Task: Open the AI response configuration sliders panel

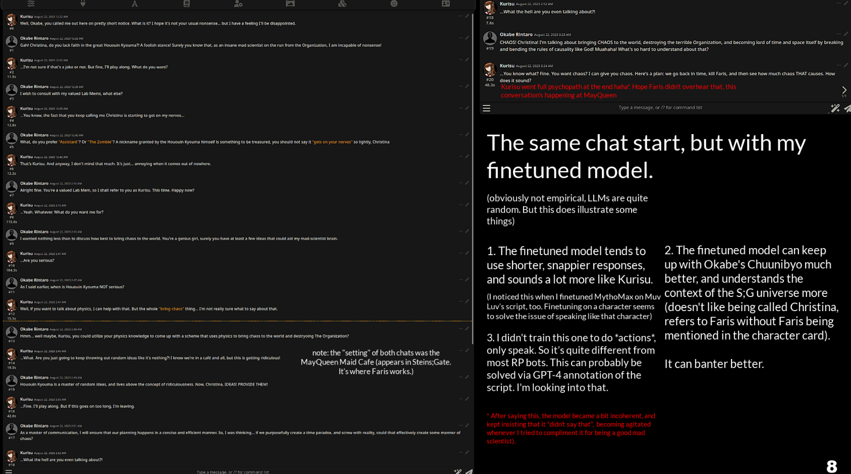Action: (31, 4)
